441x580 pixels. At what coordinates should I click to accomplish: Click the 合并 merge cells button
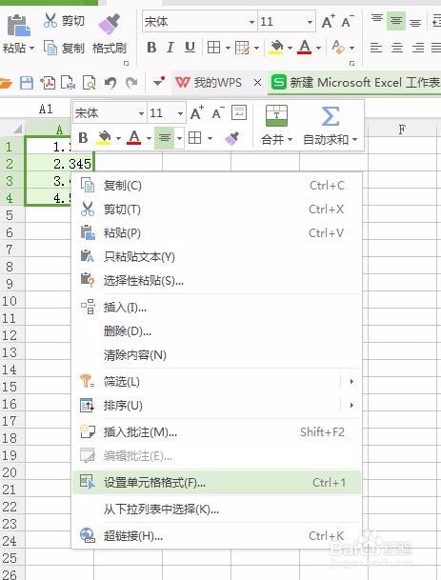tap(276, 125)
